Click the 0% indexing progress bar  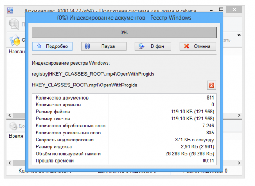[x=124, y=33]
